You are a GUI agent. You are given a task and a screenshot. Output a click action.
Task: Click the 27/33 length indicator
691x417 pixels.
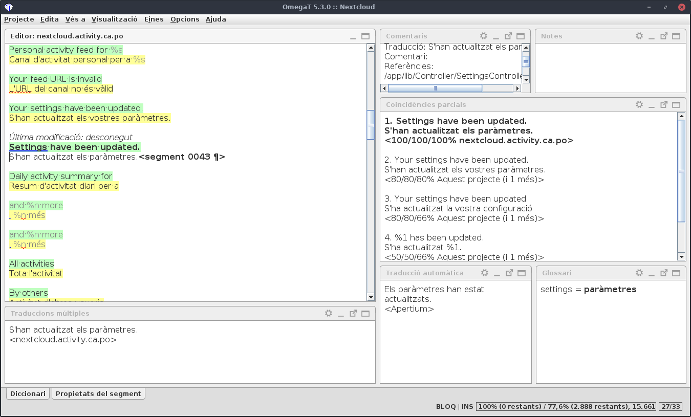pos(671,406)
